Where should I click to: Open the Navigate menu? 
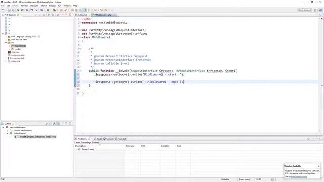point(34,6)
